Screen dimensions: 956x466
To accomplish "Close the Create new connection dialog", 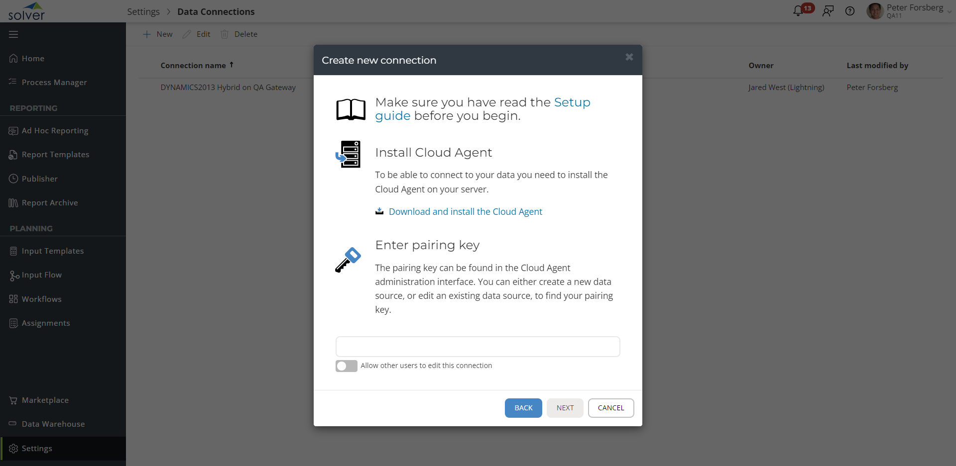I will coord(629,57).
